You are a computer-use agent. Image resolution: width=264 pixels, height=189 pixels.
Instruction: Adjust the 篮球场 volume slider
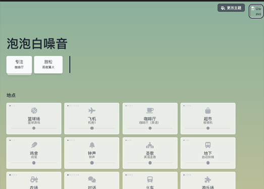click(x=34, y=128)
